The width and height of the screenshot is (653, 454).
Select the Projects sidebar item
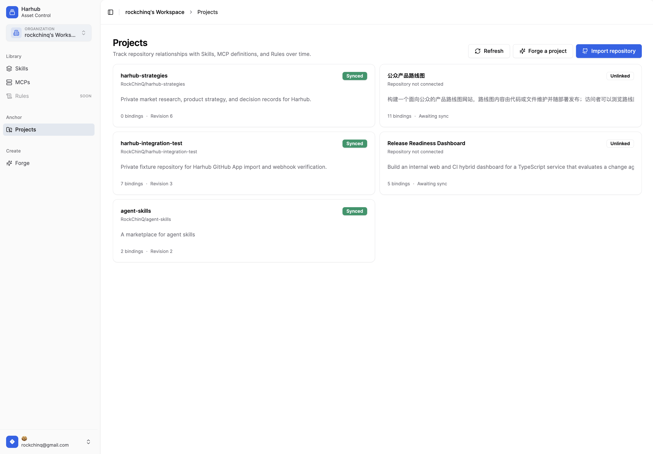coord(49,129)
